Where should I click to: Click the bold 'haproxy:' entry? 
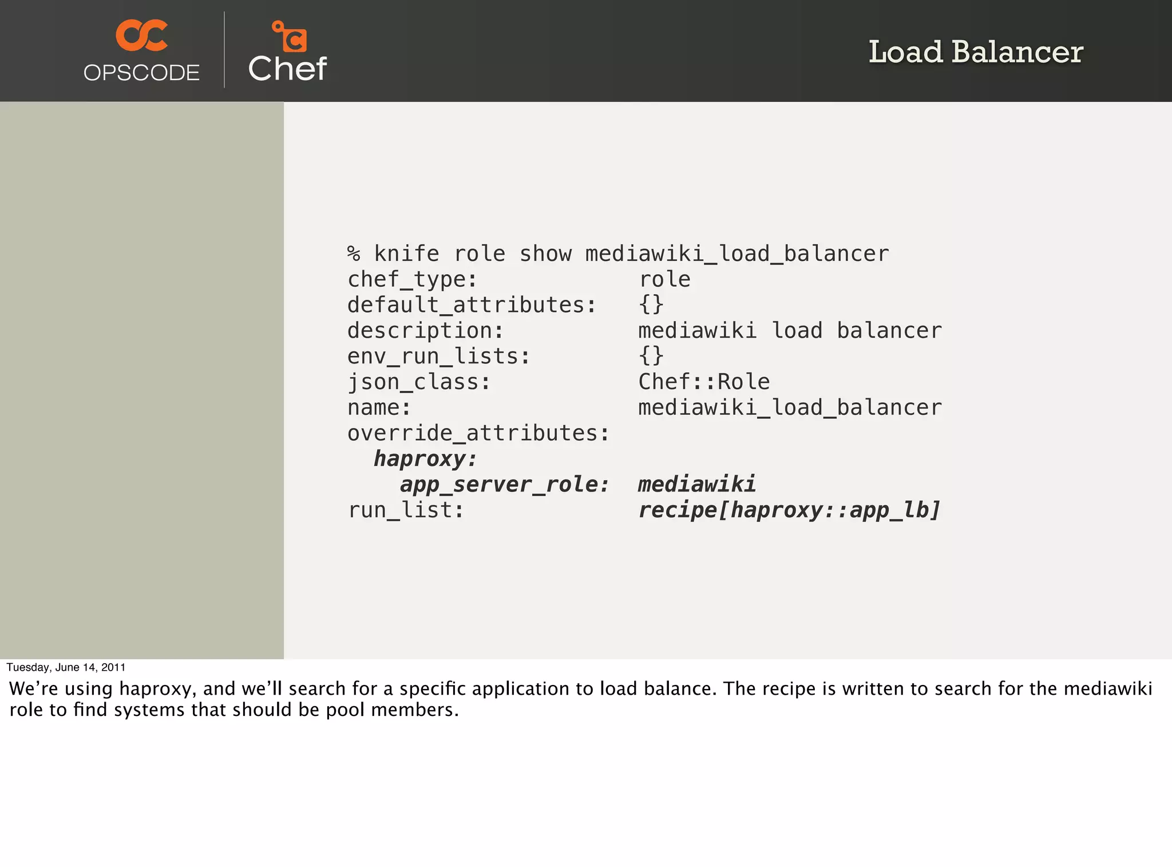[425, 459]
